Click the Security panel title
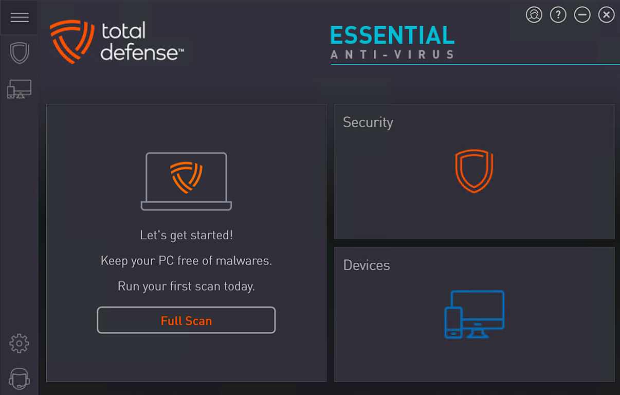 (368, 122)
